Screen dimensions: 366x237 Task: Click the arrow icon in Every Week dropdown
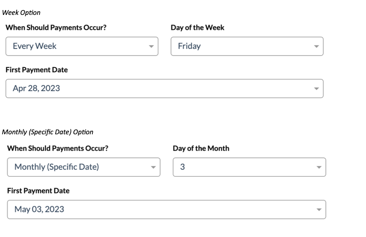[152, 46]
